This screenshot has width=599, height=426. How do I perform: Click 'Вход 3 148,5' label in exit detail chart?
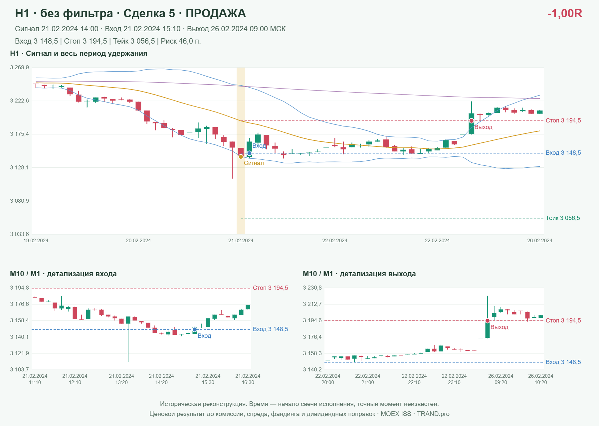pyautogui.click(x=563, y=362)
